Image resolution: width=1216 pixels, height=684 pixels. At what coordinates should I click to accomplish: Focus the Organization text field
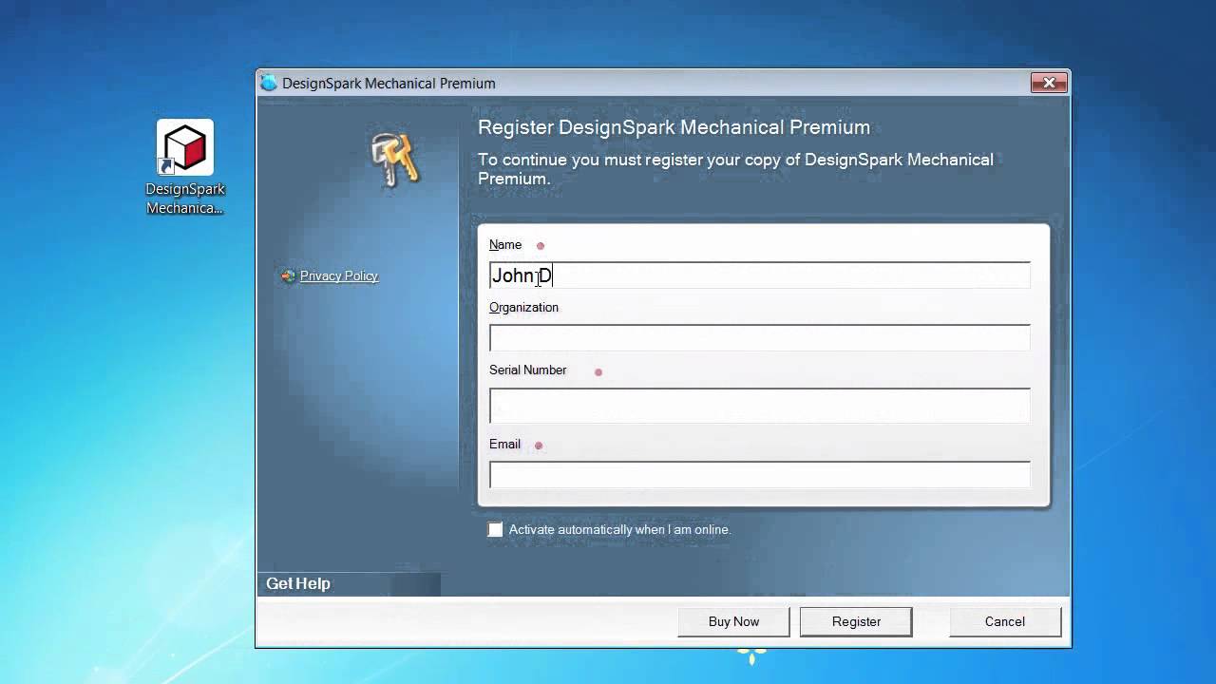(759, 338)
